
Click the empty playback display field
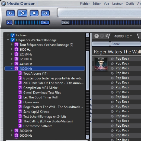pos(99,12)
